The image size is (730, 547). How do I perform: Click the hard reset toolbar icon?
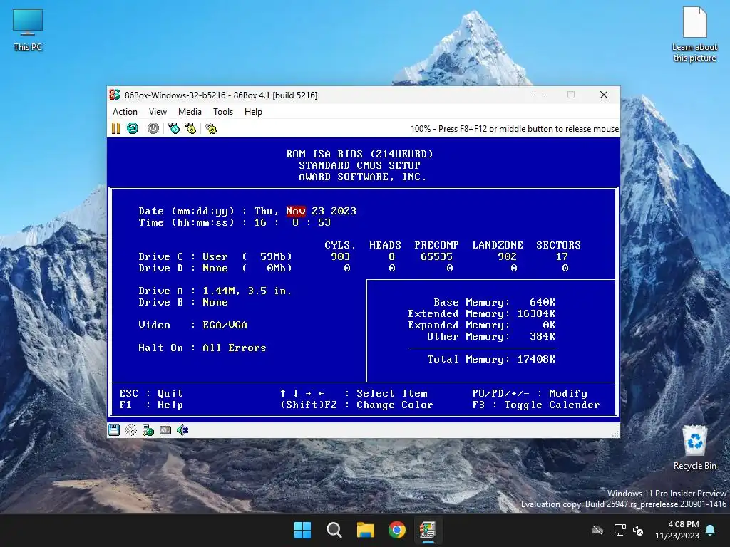[x=133, y=128]
